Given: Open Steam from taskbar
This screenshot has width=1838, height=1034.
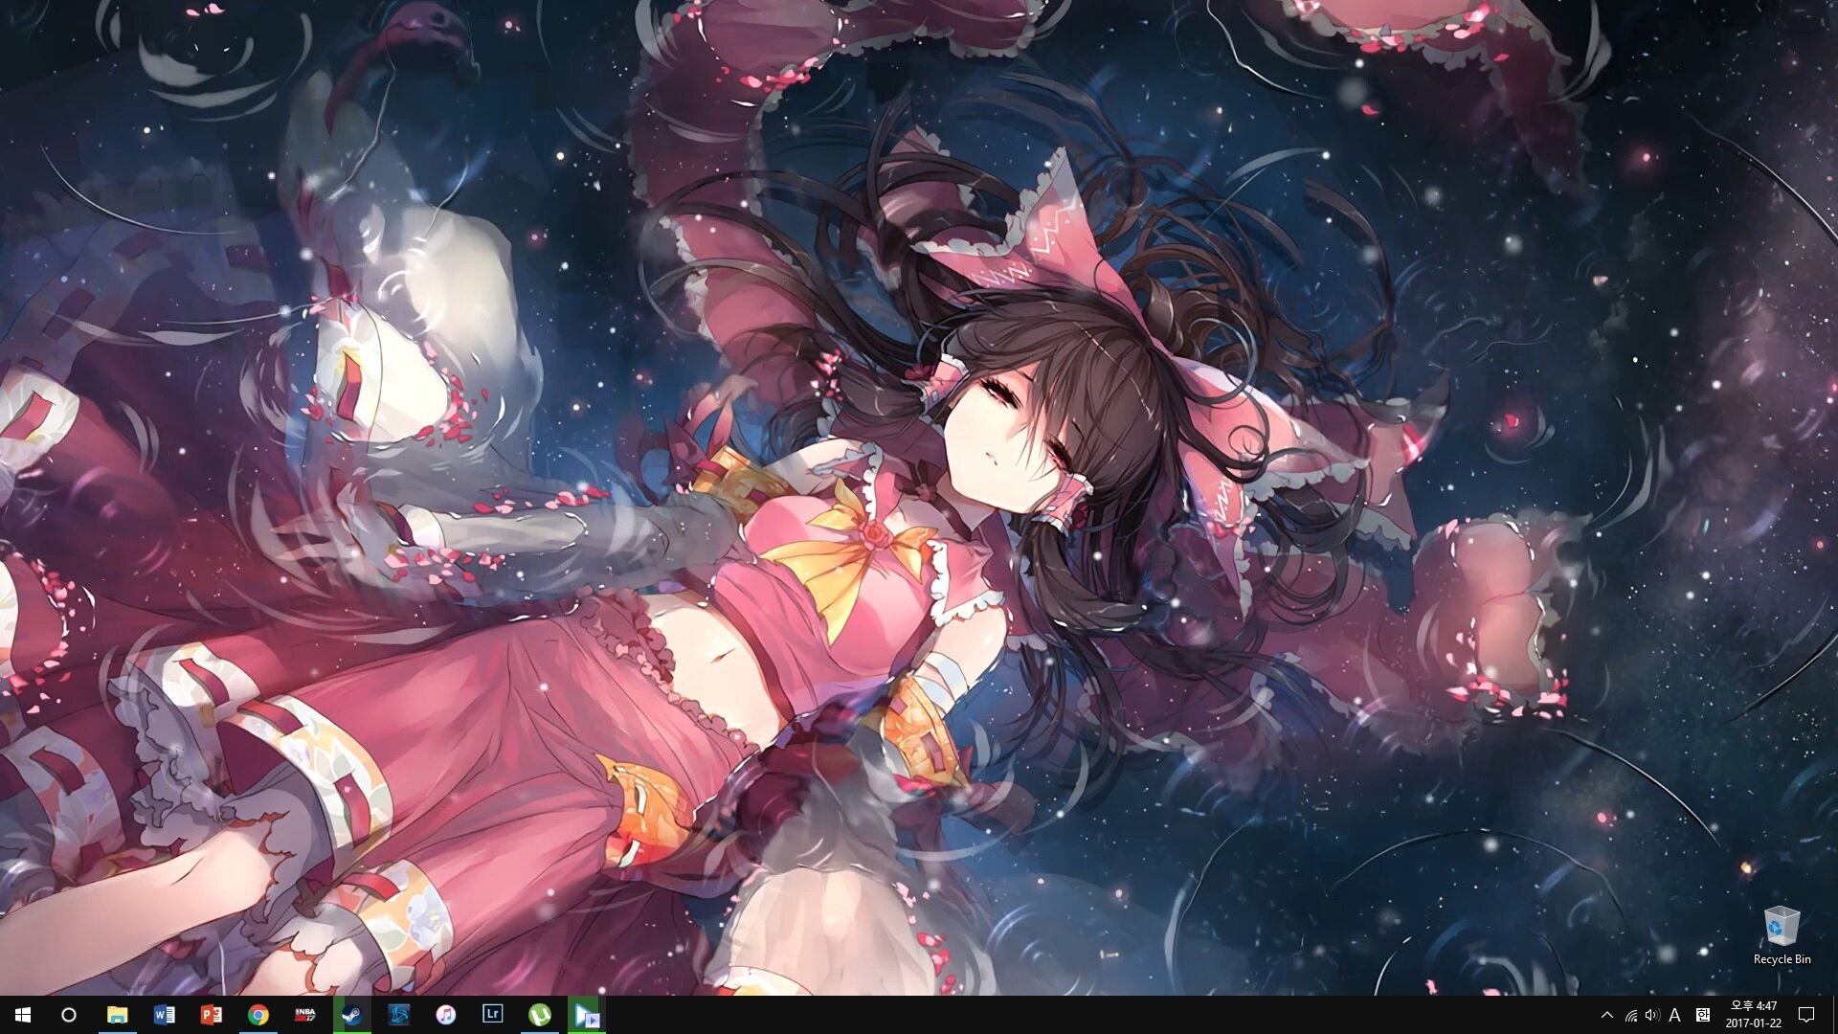Looking at the screenshot, I should click(351, 1015).
